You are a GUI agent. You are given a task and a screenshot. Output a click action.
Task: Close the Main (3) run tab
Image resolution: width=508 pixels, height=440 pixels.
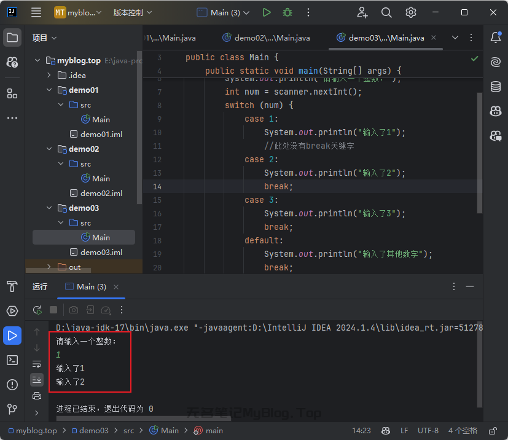116,287
